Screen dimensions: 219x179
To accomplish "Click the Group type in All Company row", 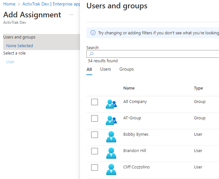I will click(x=200, y=102).
